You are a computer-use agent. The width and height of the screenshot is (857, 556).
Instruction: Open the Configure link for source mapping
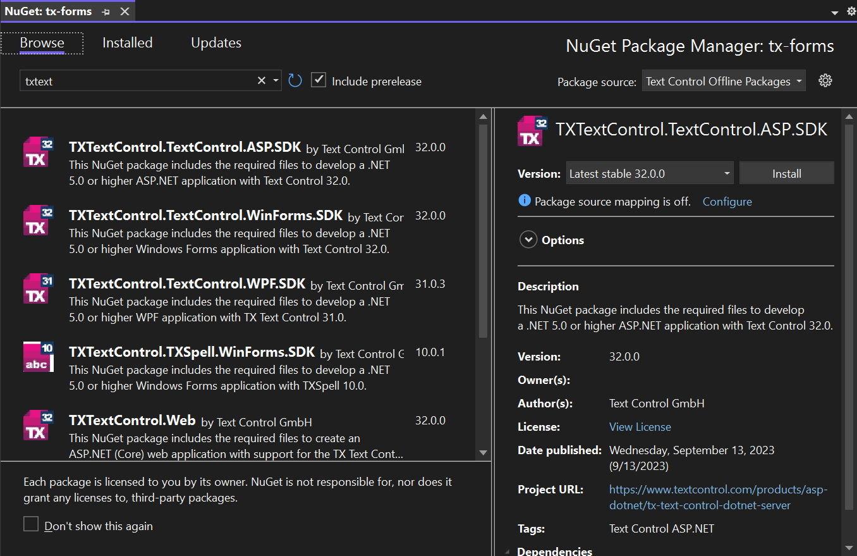pyautogui.click(x=727, y=201)
